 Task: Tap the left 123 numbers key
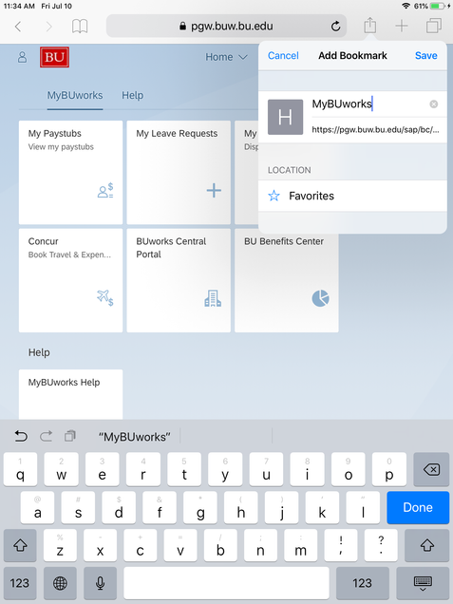point(20,583)
